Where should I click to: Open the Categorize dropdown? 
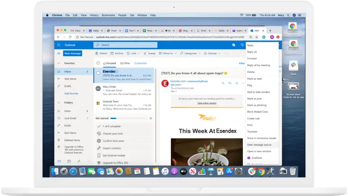190,53
